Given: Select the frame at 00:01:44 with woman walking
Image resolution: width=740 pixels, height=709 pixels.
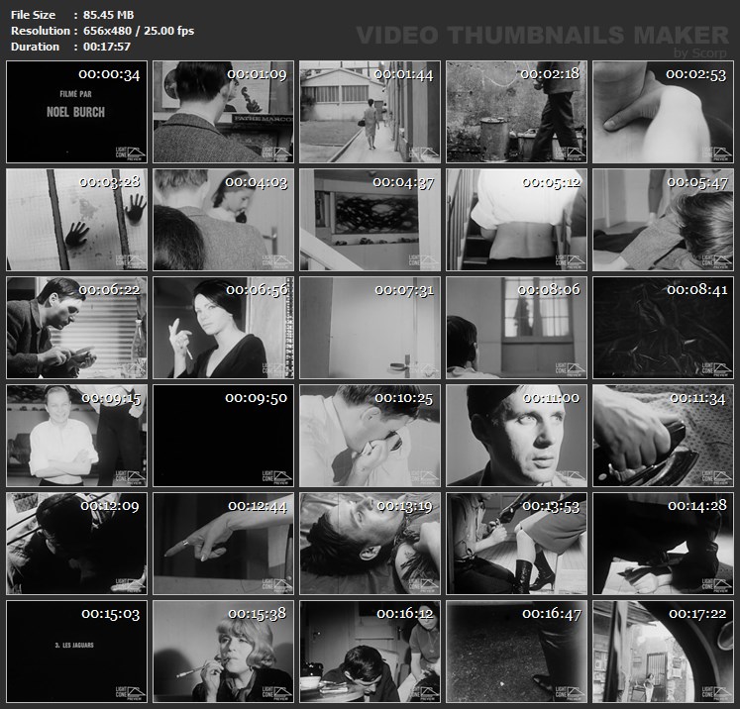Looking at the screenshot, I should pos(370,112).
